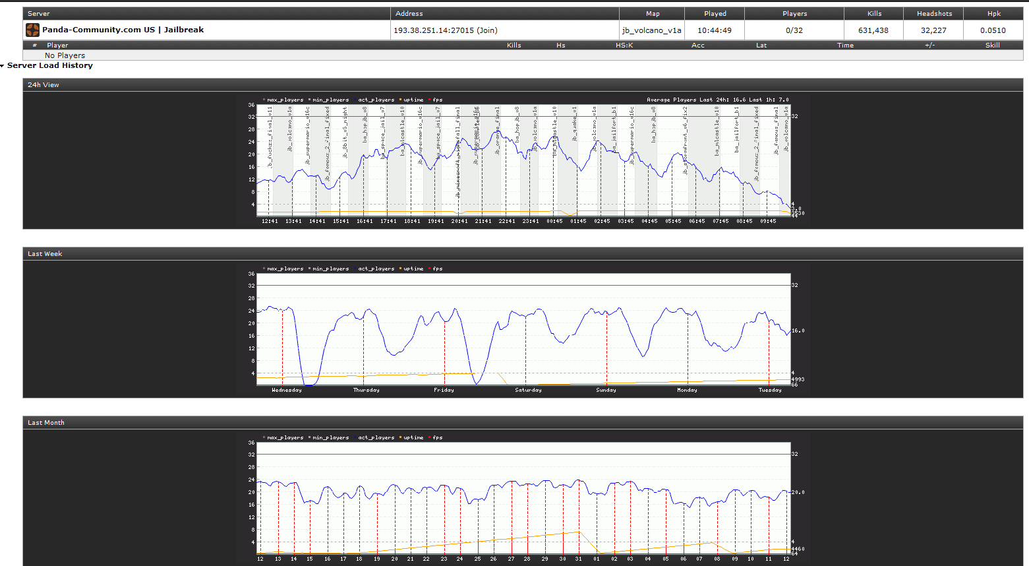Click the Kills header in the player list row

(x=514, y=46)
